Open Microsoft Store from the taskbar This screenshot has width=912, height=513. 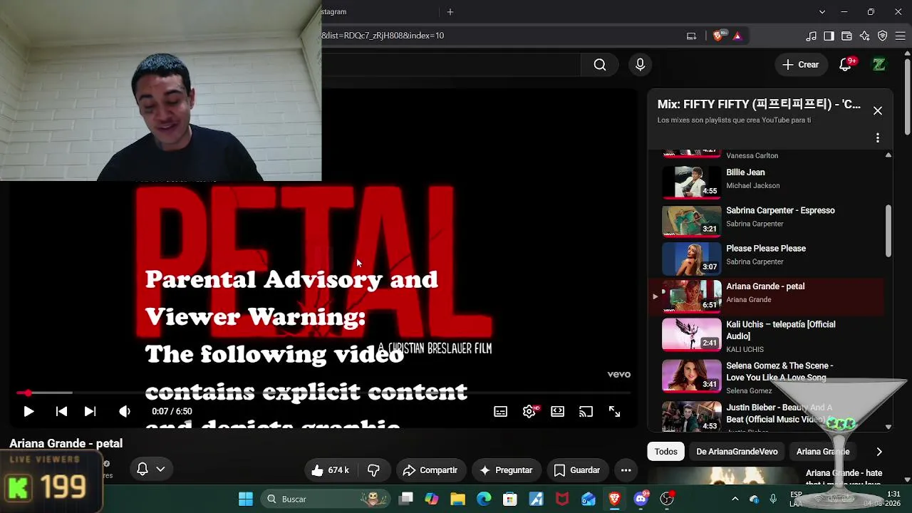(510, 499)
